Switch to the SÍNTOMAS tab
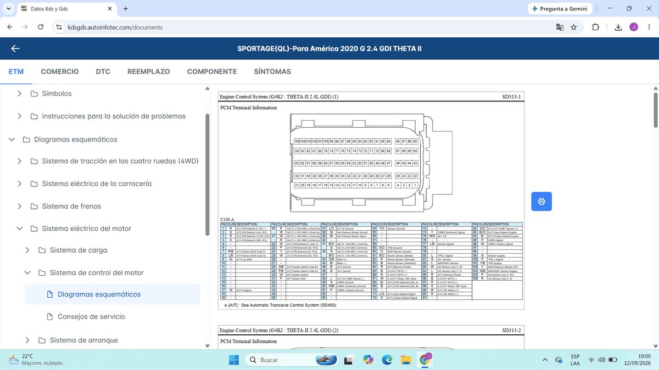This screenshot has height=370, width=659. (x=272, y=71)
